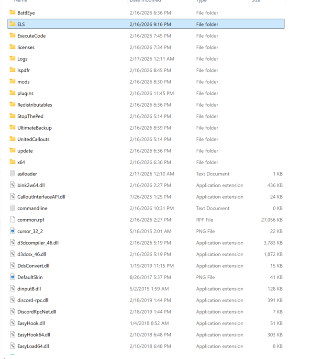Viewport: 311px width, 359px height.
Task: Select the ExecuteCode folder icon
Action: point(12,35)
